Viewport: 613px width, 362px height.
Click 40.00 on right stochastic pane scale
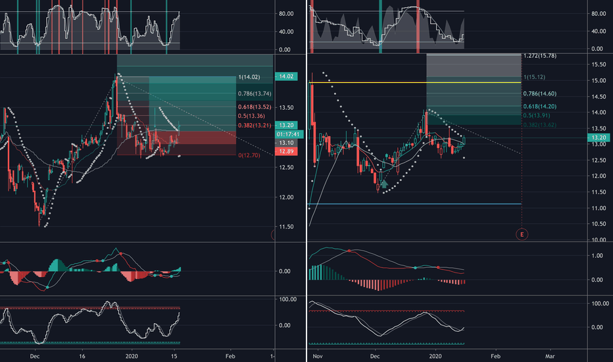pyautogui.click(x=599, y=31)
